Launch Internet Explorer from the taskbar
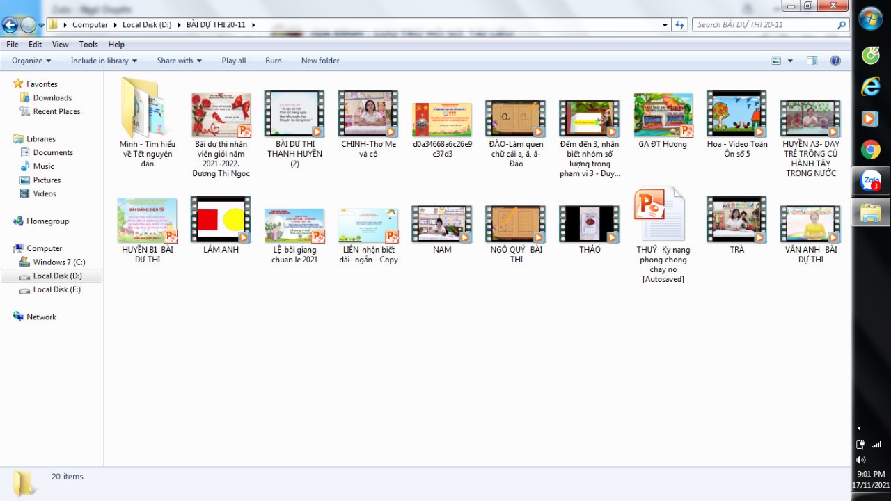Viewport: 891px width, 501px height. tap(871, 86)
